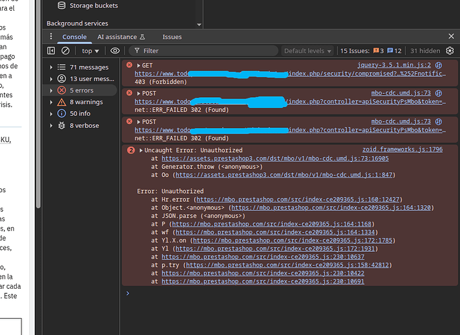Open index-ce209365.js:160:12427 stack link

point(298,200)
